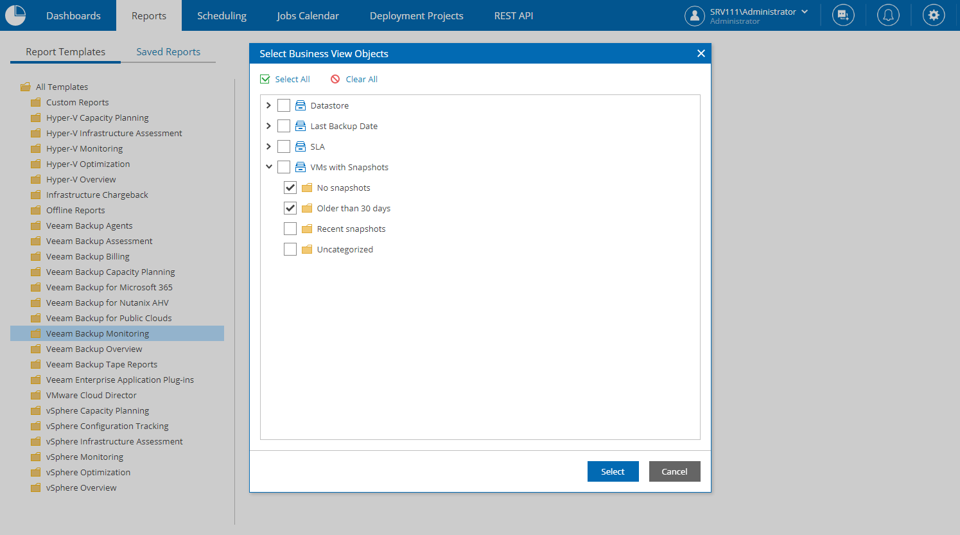Close the Select Business View Objects dialog
Screen dimensions: 960x535
coord(701,53)
